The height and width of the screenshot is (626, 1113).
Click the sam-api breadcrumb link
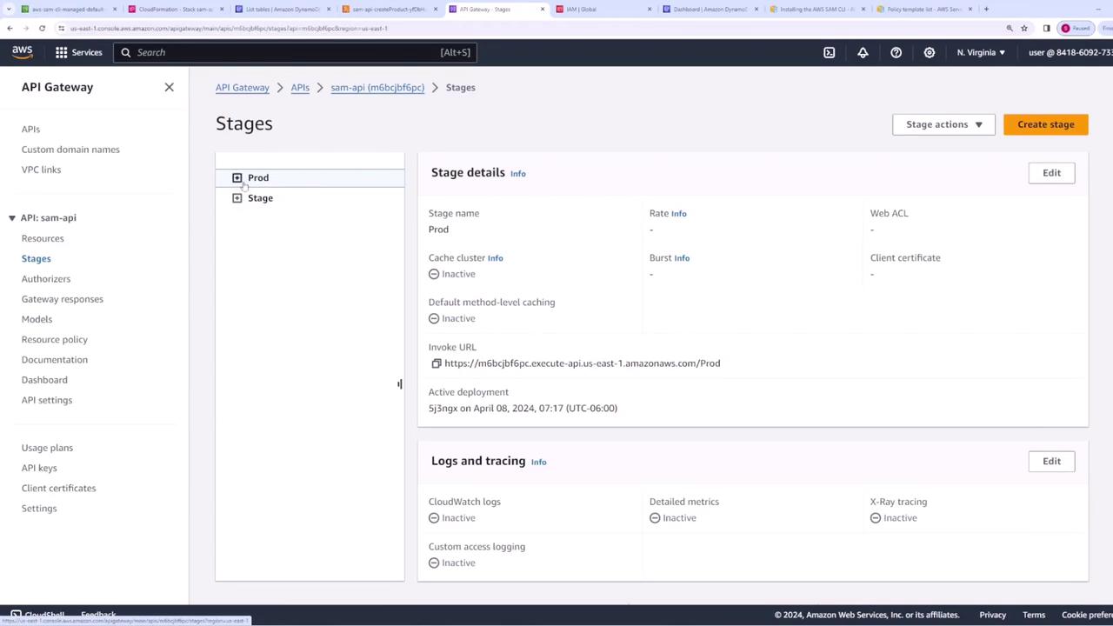click(x=377, y=88)
